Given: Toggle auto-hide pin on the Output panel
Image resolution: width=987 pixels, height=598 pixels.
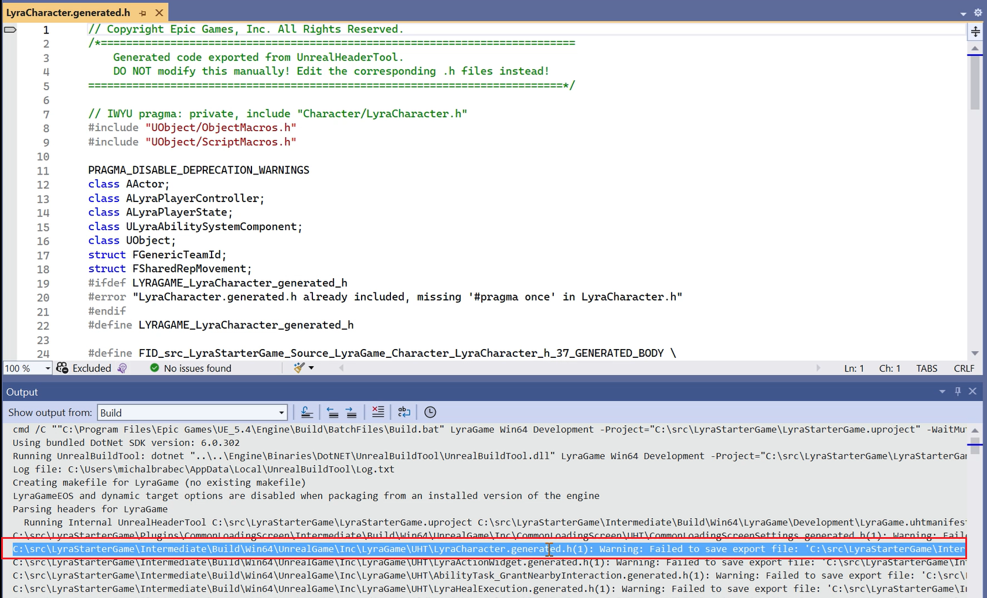Looking at the screenshot, I should pyautogui.click(x=958, y=391).
